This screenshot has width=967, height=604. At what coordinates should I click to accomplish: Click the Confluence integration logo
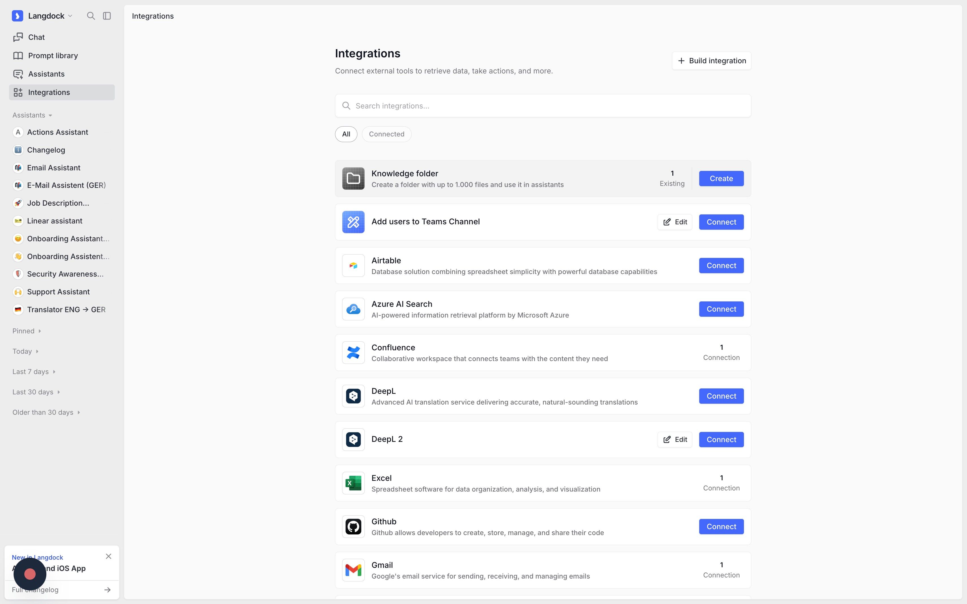[x=353, y=353]
